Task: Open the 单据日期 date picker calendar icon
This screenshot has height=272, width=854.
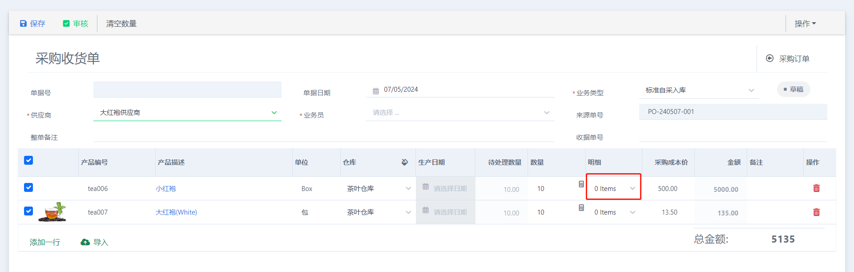Action: click(376, 91)
